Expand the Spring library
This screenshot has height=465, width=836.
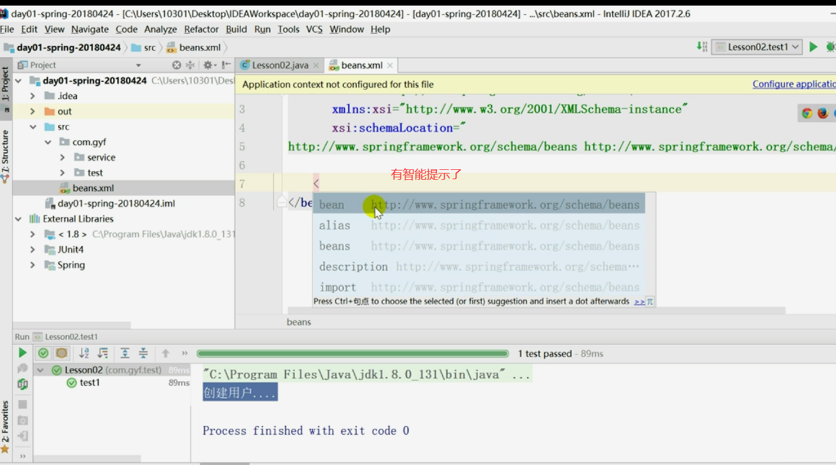pos(32,265)
